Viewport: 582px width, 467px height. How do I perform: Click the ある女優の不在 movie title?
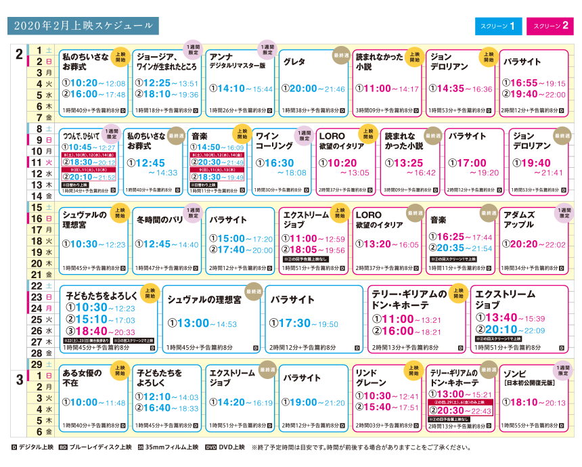click(x=82, y=378)
